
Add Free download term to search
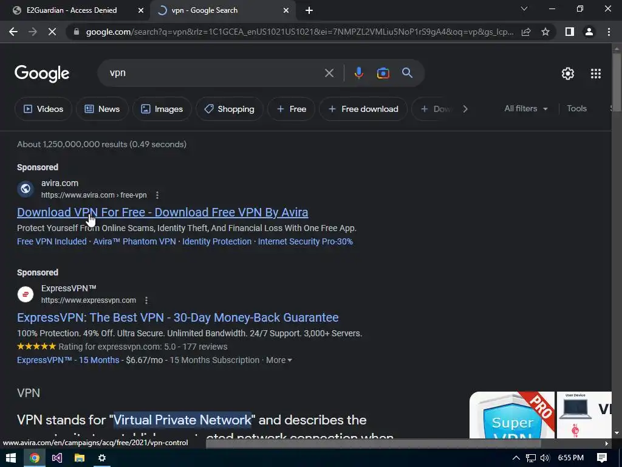pos(363,109)
